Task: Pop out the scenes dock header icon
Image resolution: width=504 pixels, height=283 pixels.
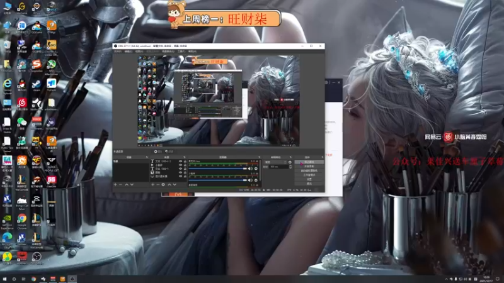Action: (147, 157)
